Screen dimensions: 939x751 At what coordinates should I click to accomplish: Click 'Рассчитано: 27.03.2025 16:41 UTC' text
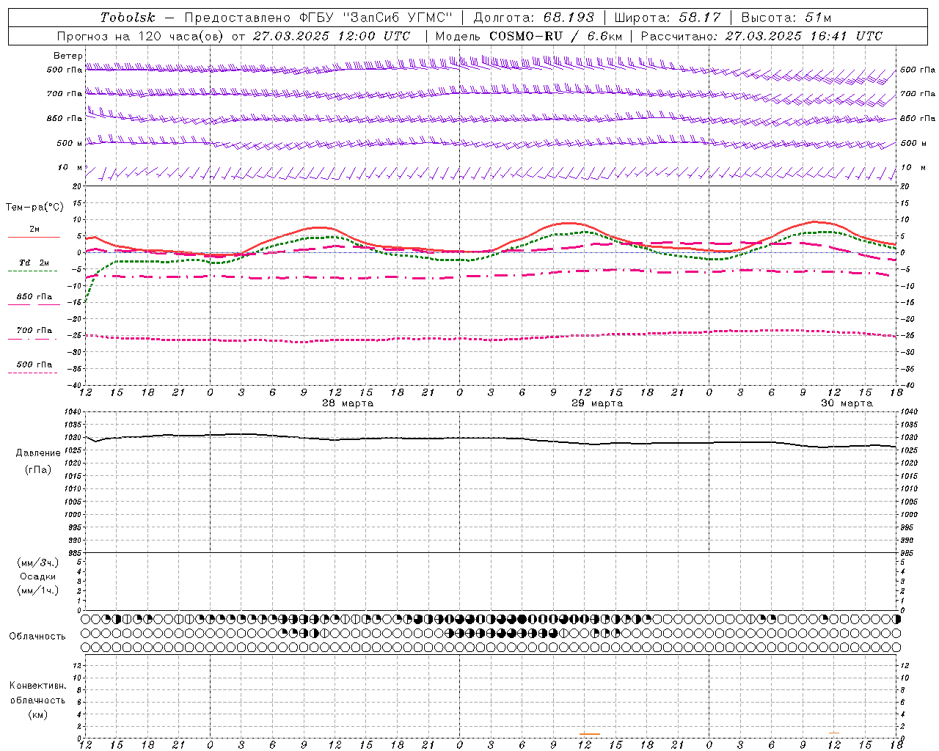pos(761,36)
